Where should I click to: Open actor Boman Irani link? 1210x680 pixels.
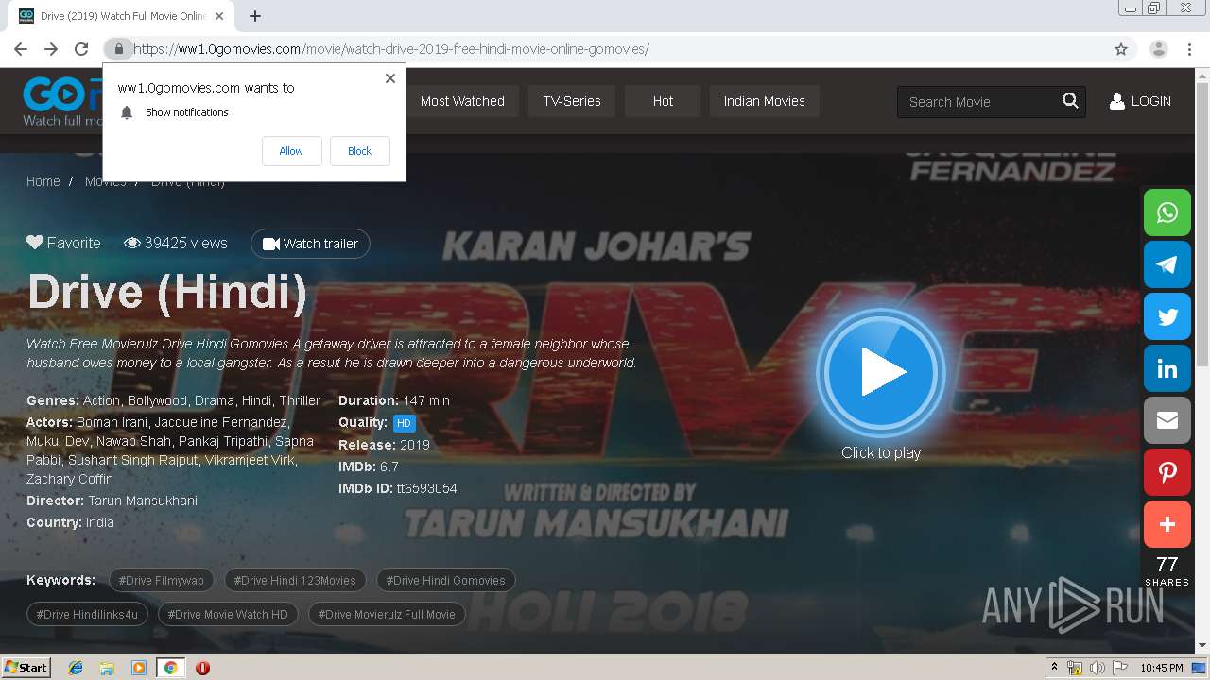pyautogui.click(x=112, y=422)
